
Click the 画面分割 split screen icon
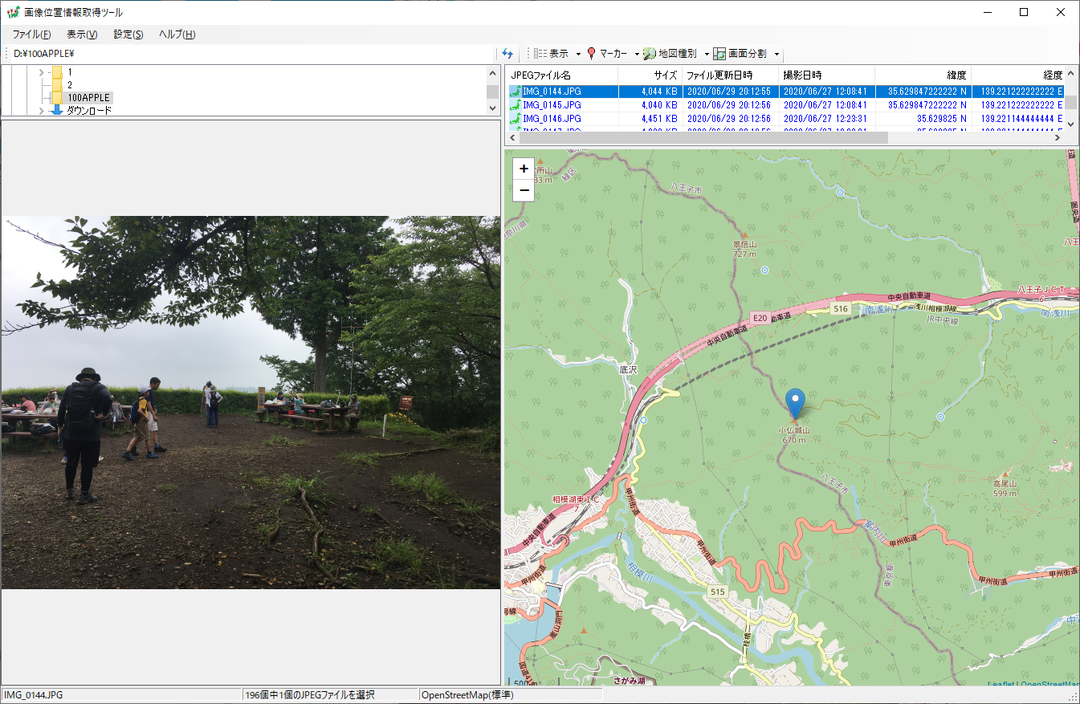tap(719, 54)
